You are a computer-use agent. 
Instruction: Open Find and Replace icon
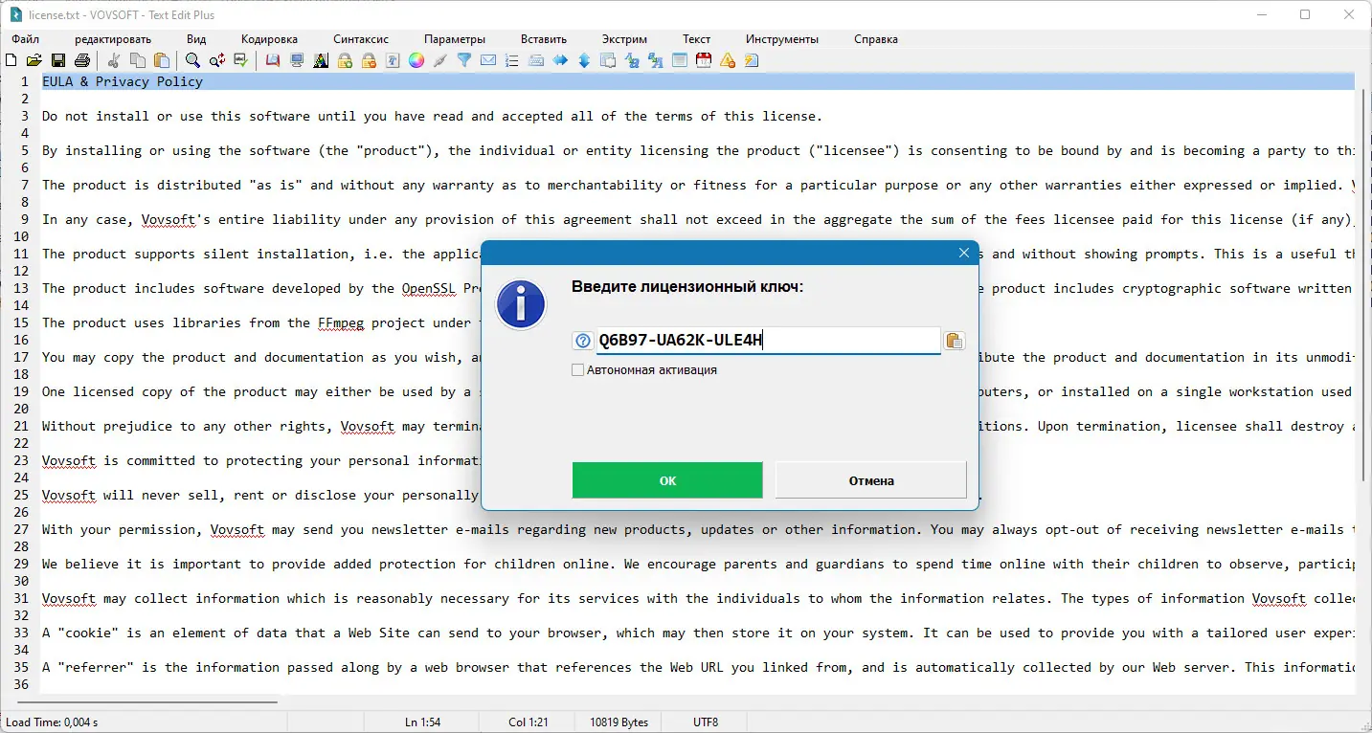[x=217, y=60]
